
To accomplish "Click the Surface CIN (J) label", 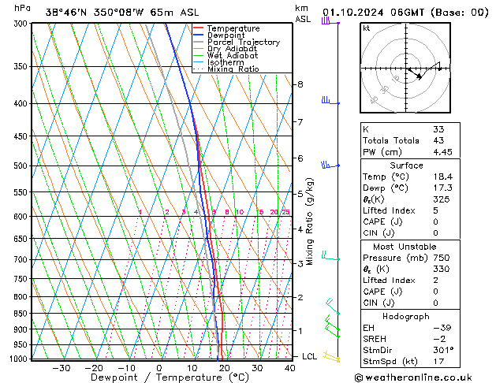I will tap(379, 233).
